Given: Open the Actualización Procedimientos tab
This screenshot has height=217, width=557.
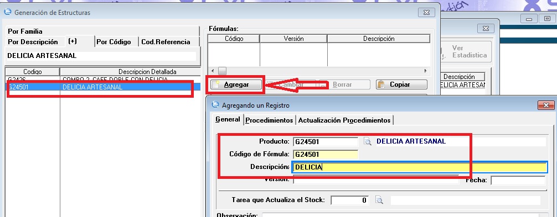Looking at the screenshot, I should point(344,120).
